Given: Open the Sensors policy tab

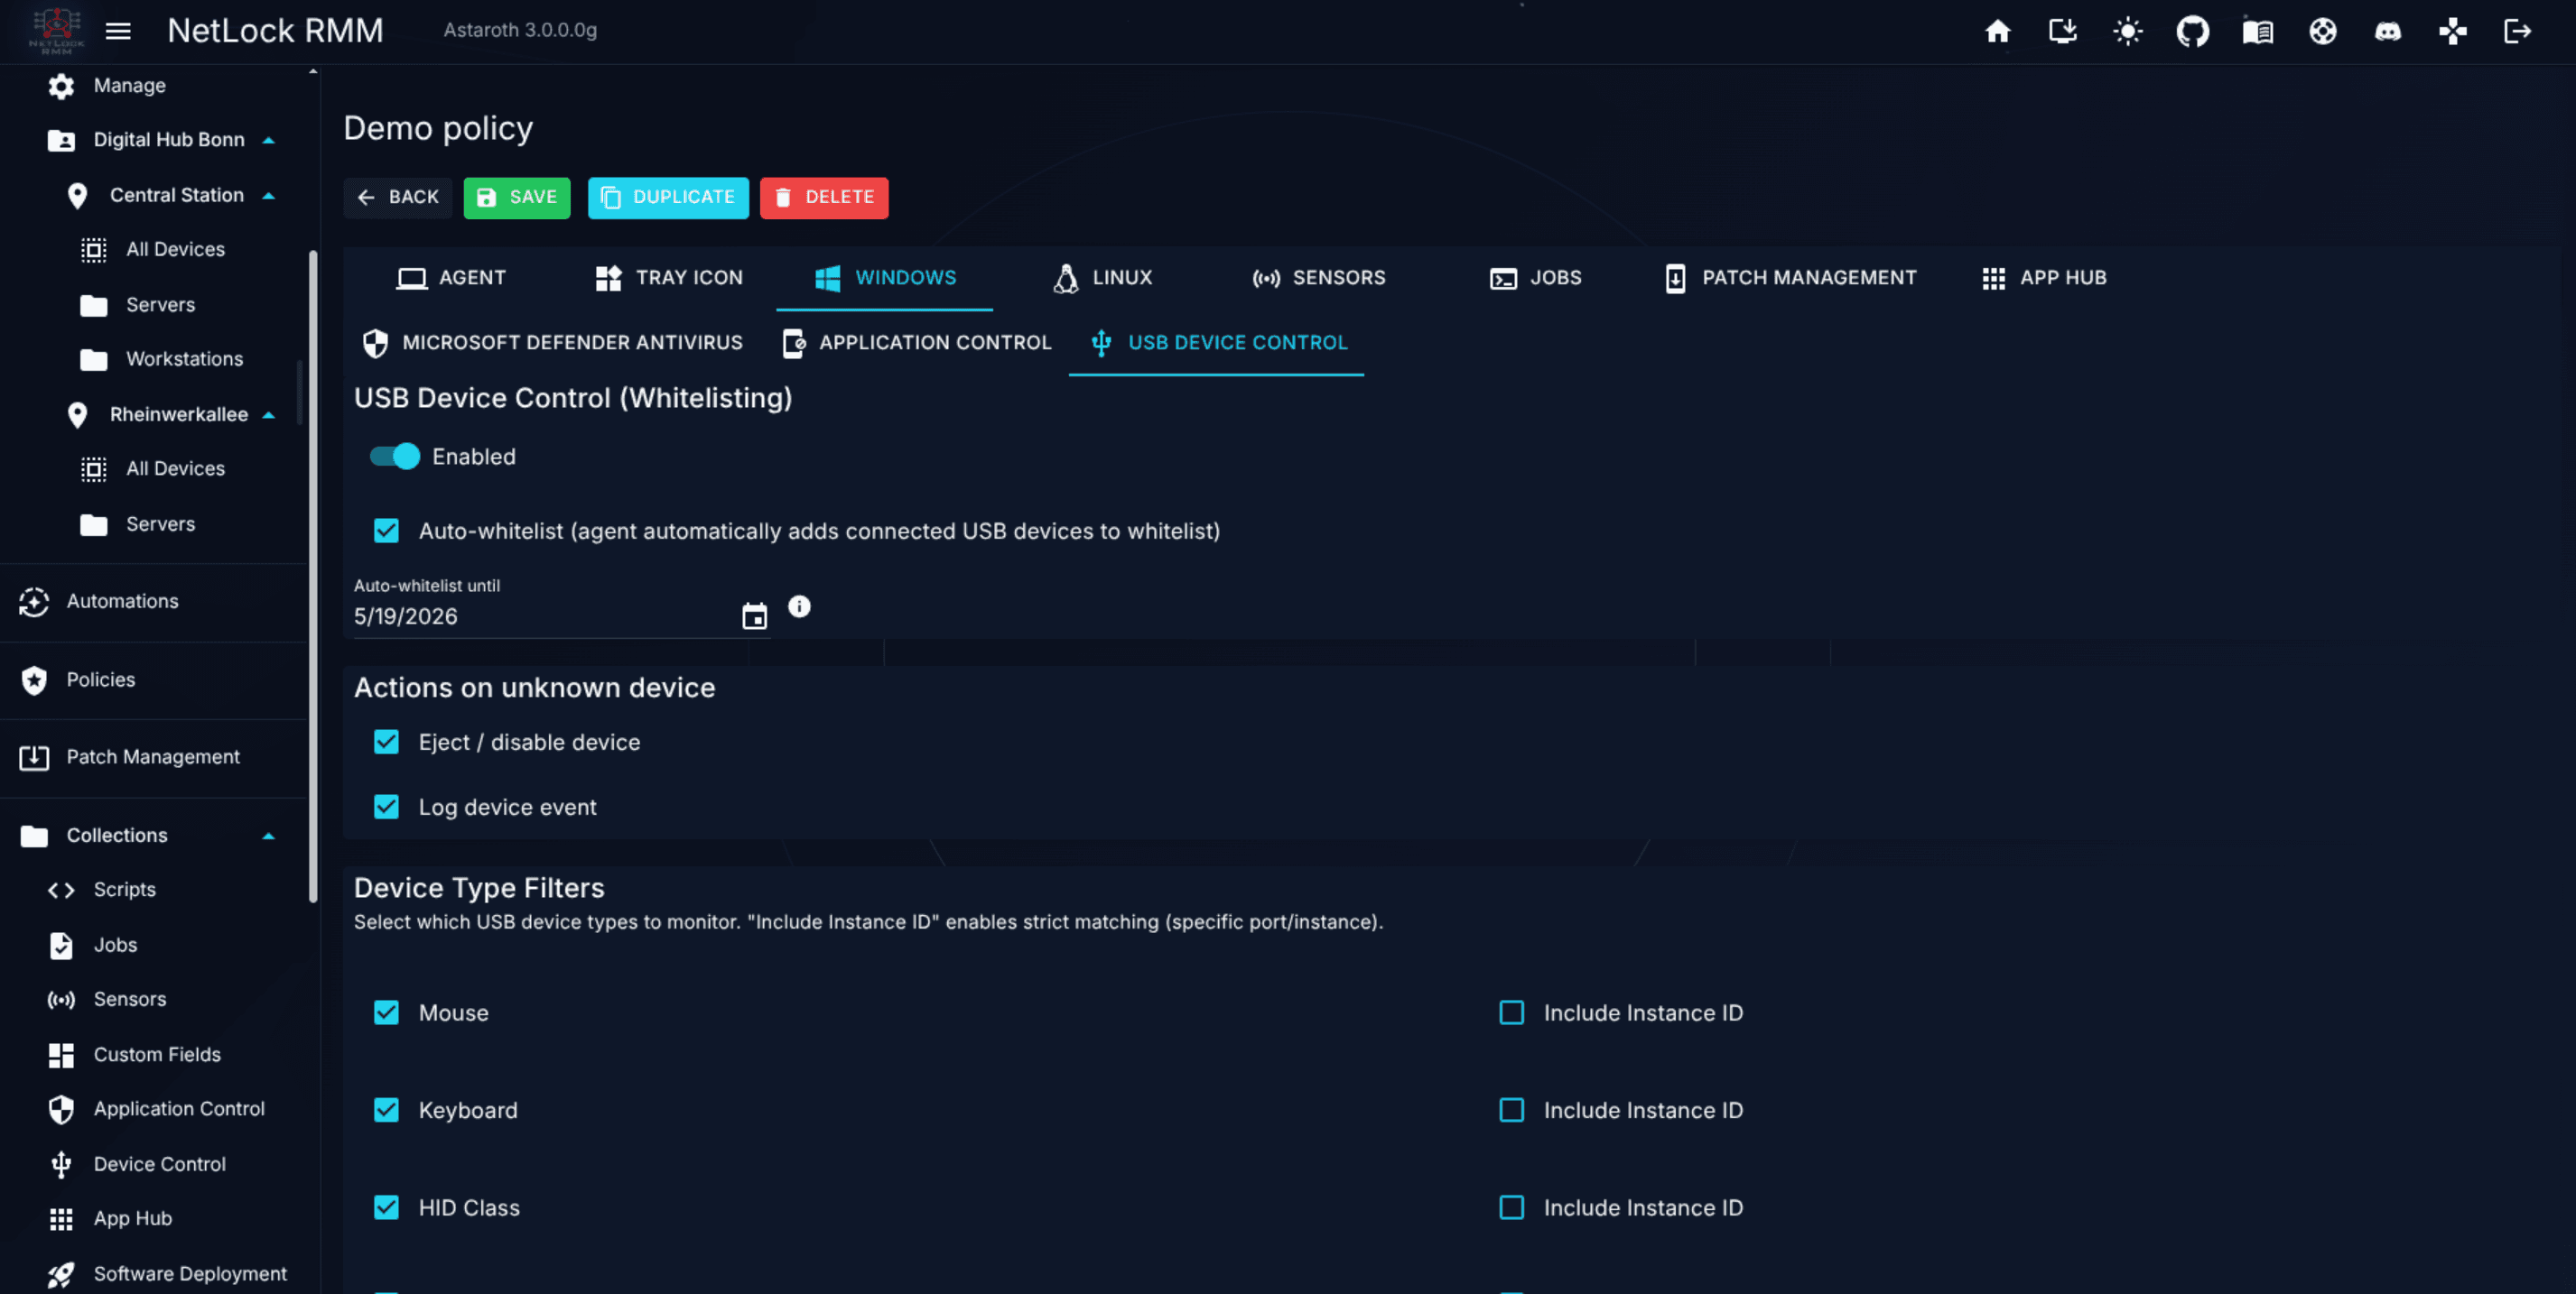Looking at the screenshot, I should coord(1319,278).
